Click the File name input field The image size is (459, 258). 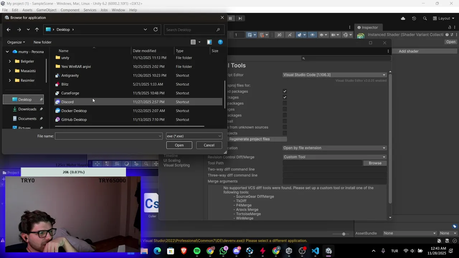(109, 136)
